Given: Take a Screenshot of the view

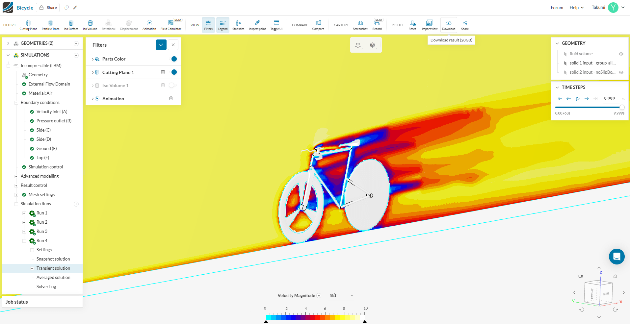Looking at the screenshot, I should coord(360,25).
